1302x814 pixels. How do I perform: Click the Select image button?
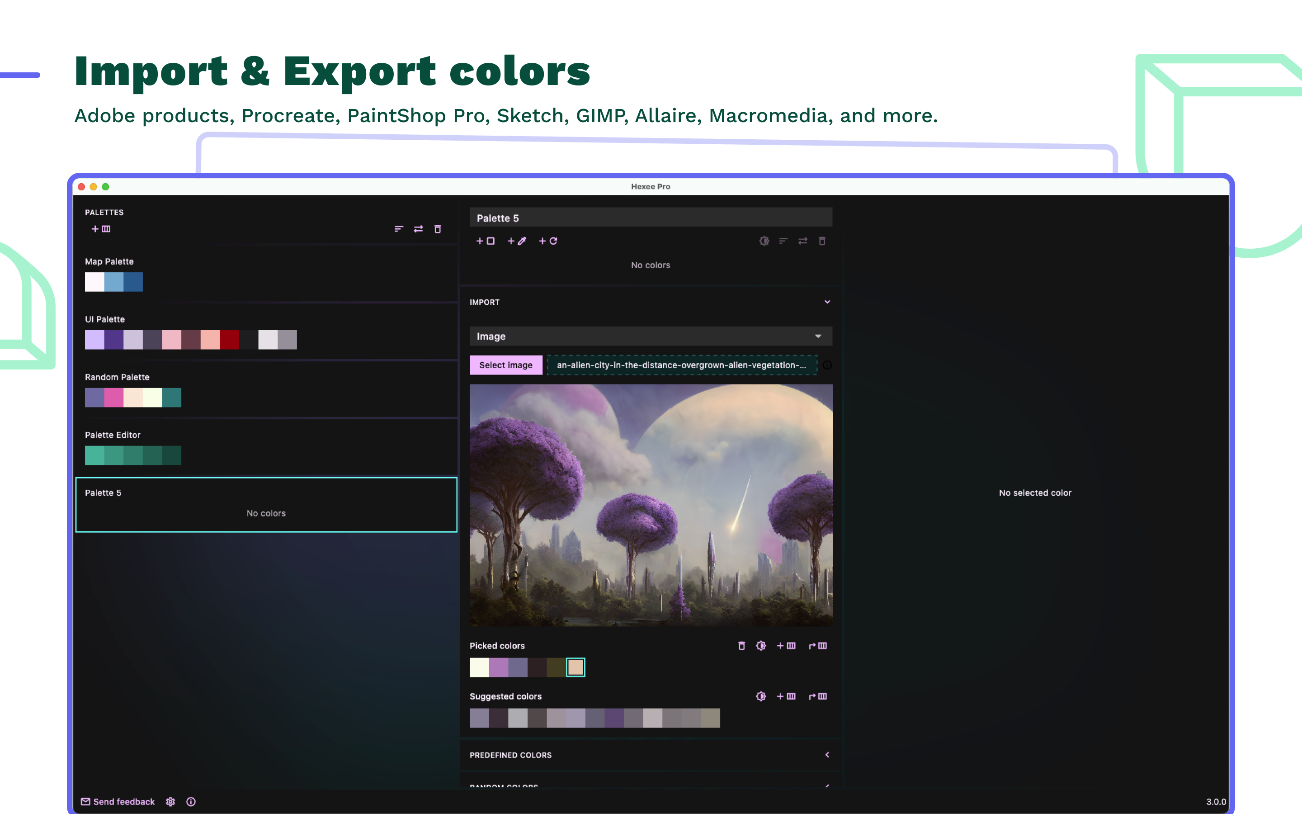pos(506,365)
